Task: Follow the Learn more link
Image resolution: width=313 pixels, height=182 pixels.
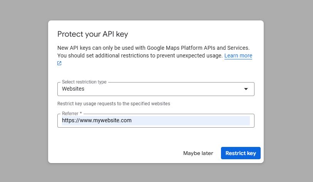Action: click(238, 56)
